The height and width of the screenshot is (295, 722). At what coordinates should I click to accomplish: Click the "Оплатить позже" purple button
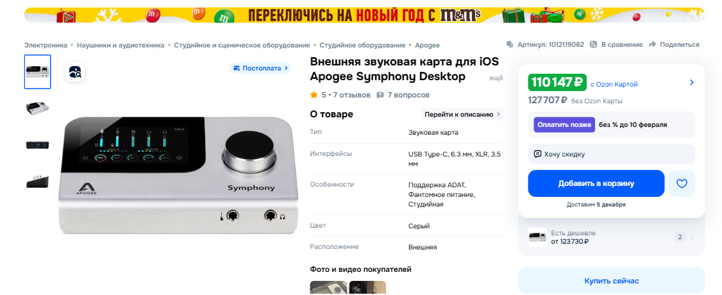[564, 124]
